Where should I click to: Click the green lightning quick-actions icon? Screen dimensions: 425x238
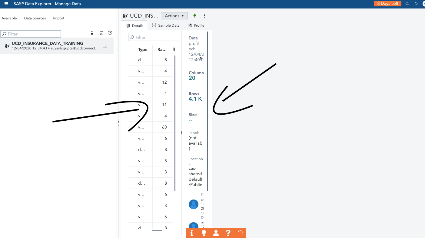[x=194, y=15]
